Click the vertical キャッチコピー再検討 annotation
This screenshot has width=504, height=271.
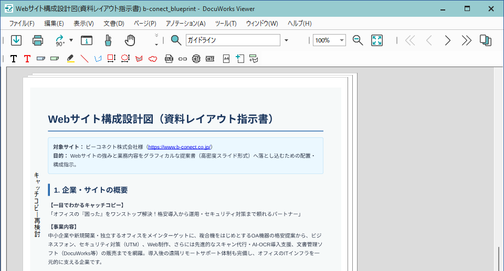37,205
